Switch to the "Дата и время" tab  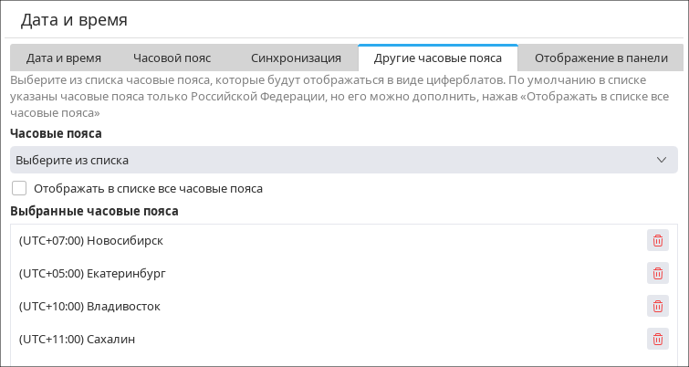coord(64,58)
